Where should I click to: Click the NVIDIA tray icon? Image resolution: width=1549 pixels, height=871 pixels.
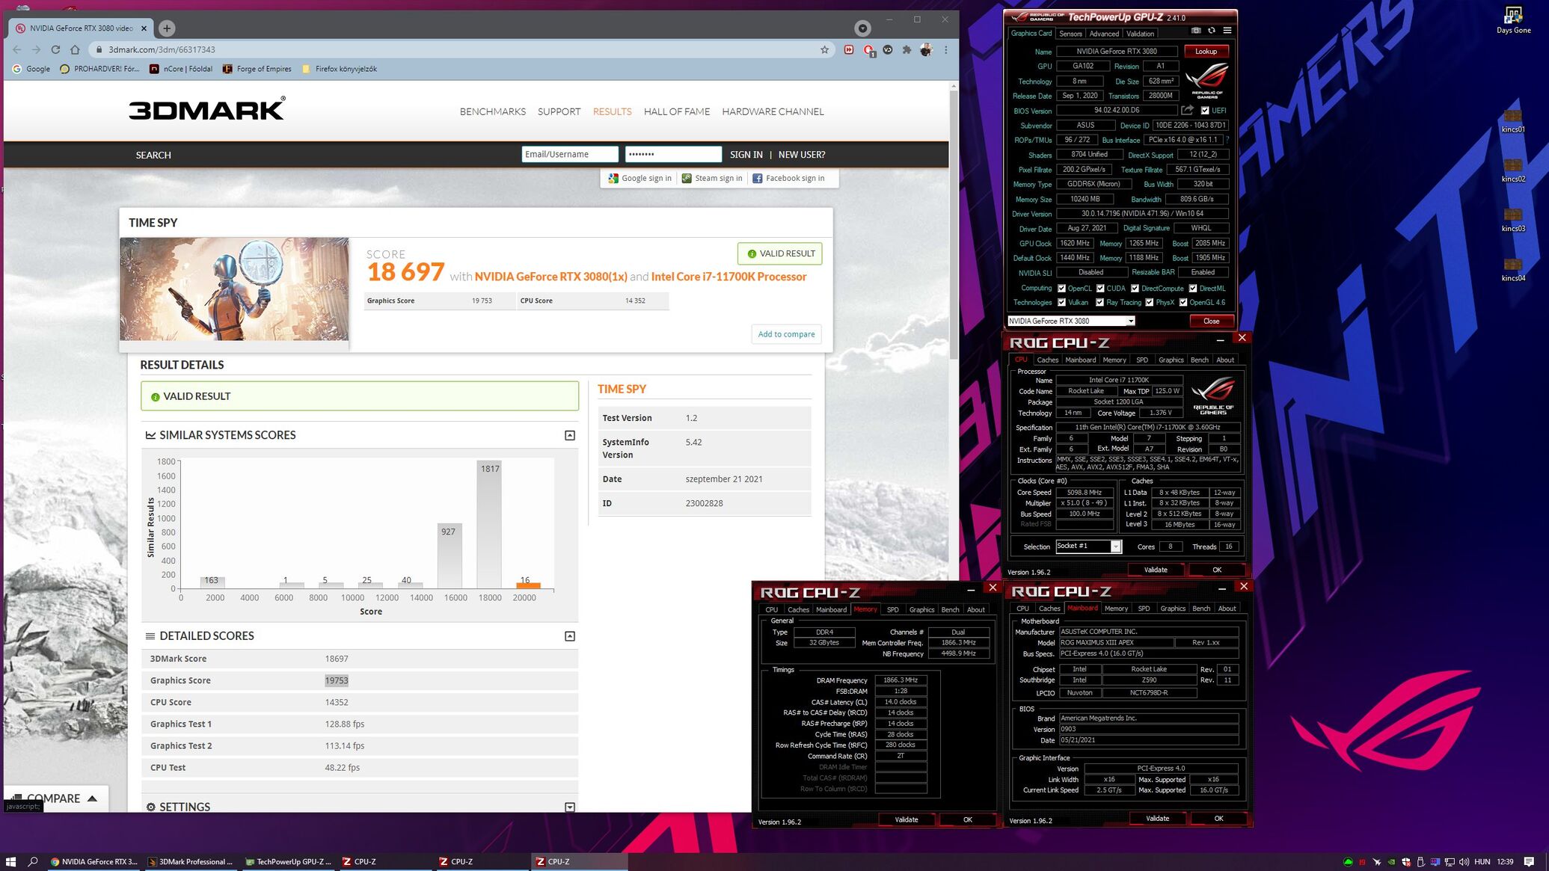pos(1391,862)
